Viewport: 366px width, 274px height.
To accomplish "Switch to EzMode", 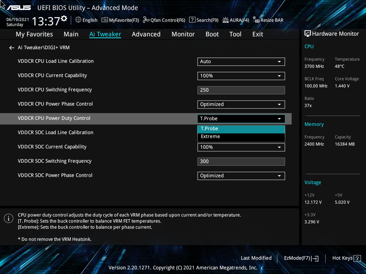I will click(298, 258).
